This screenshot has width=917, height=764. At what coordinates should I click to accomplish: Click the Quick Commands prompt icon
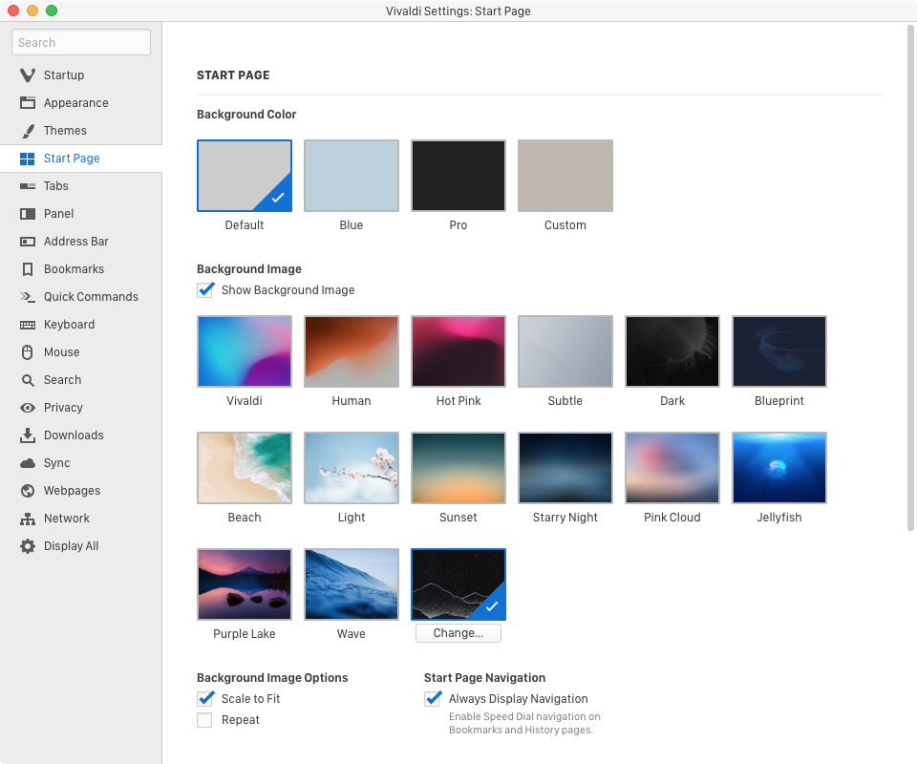(x=28, y=296)
